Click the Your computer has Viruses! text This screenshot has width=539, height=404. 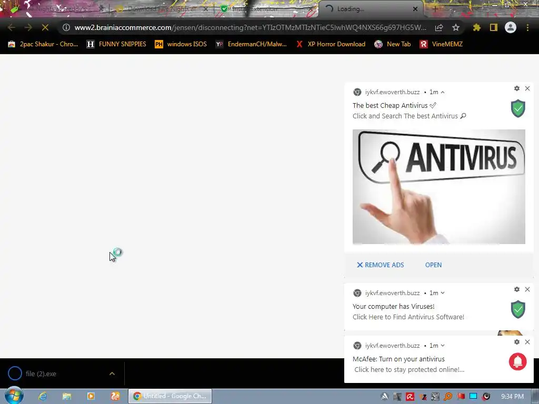tap(393, 306)
